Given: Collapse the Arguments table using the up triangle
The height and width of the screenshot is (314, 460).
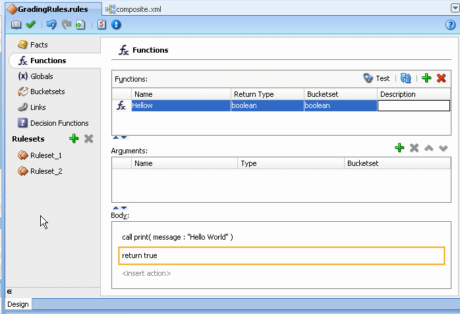Looking at the screenshot, I should 116,208.
